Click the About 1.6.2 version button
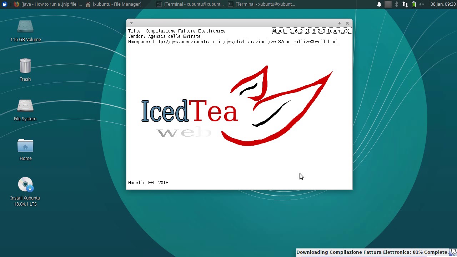 [x=311, y=31]
